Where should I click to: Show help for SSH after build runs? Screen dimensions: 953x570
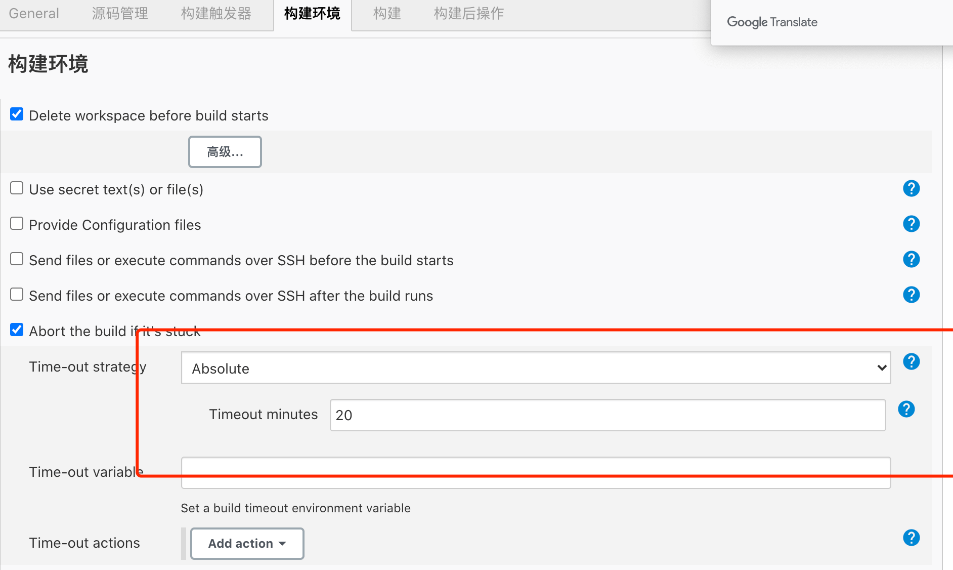point(911,295)
